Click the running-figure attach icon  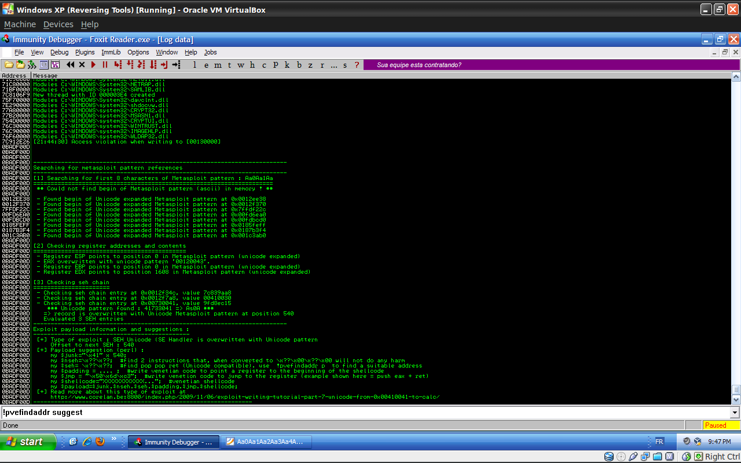[x=32, y=65]
